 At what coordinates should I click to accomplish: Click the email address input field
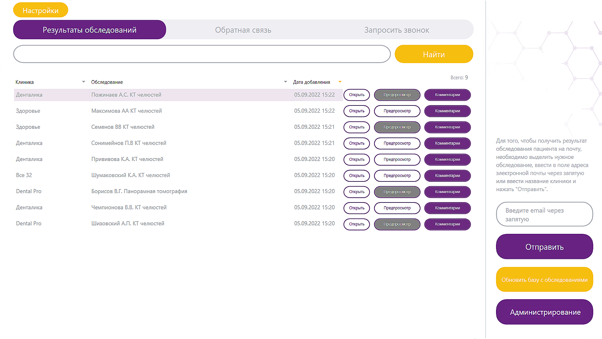point(544,214)
